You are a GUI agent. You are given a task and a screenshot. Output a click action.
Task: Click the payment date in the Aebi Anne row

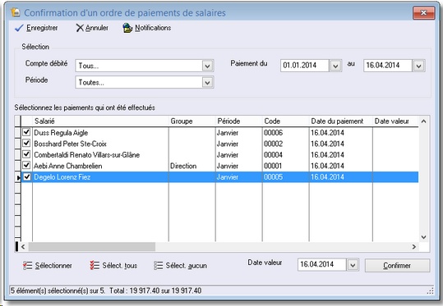[327, 166]
